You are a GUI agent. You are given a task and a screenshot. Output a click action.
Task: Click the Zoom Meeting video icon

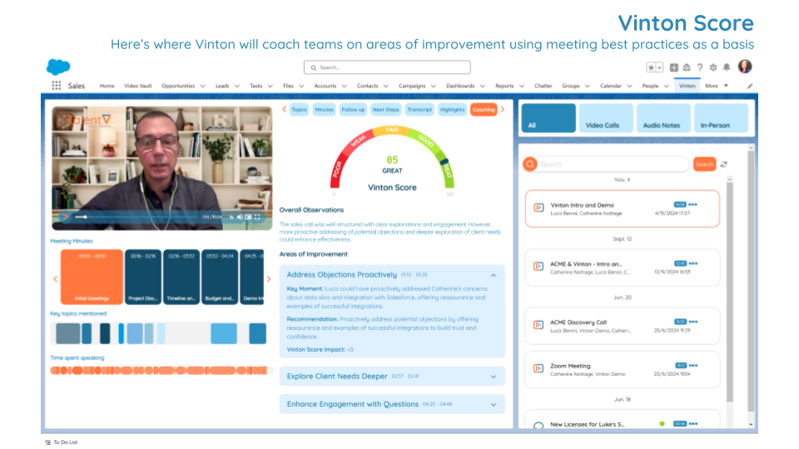click(x=538, y=368)
